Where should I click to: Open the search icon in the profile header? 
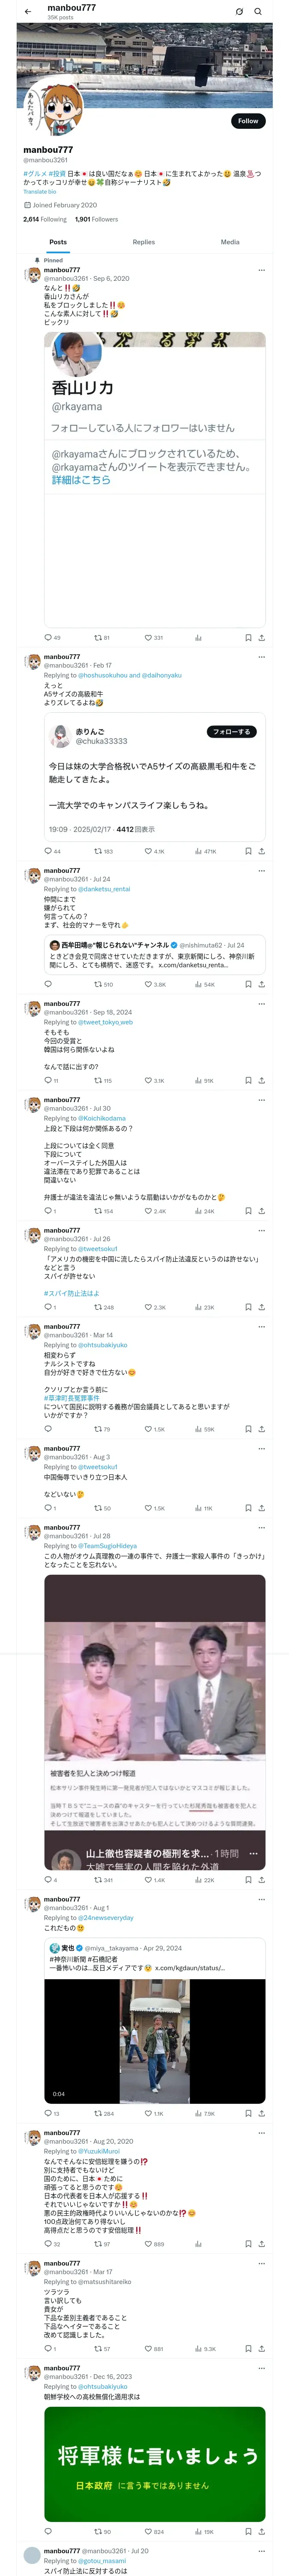tap(258, 12)
